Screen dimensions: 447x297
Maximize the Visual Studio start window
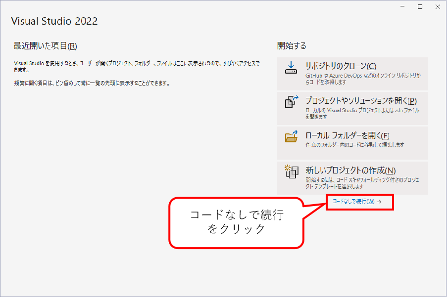coord(420,6)
